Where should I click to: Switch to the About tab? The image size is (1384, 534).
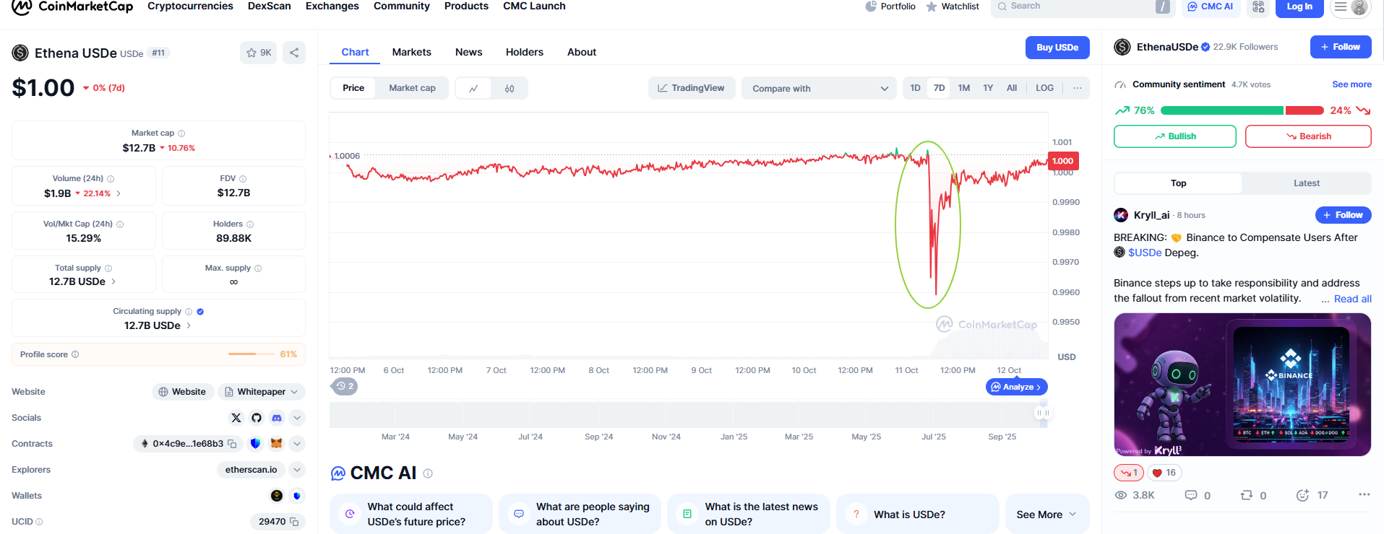(x=582, y=52)
